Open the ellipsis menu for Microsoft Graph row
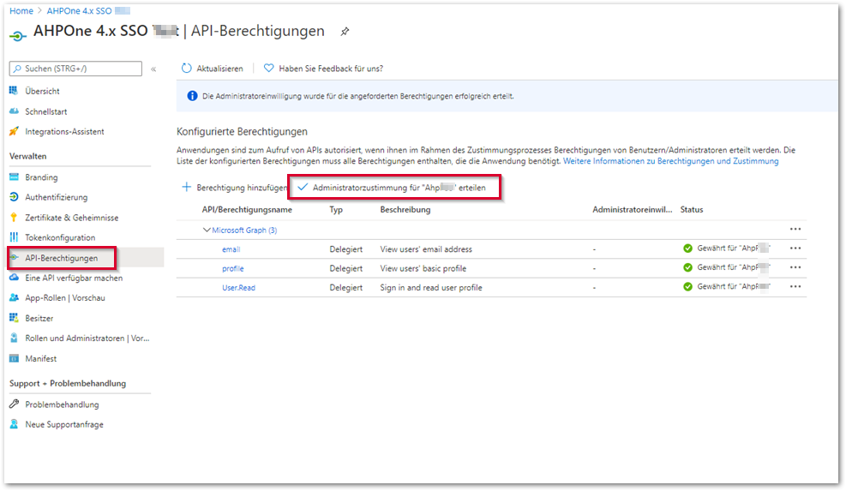The image size is (846, 491). pos(795,230)
